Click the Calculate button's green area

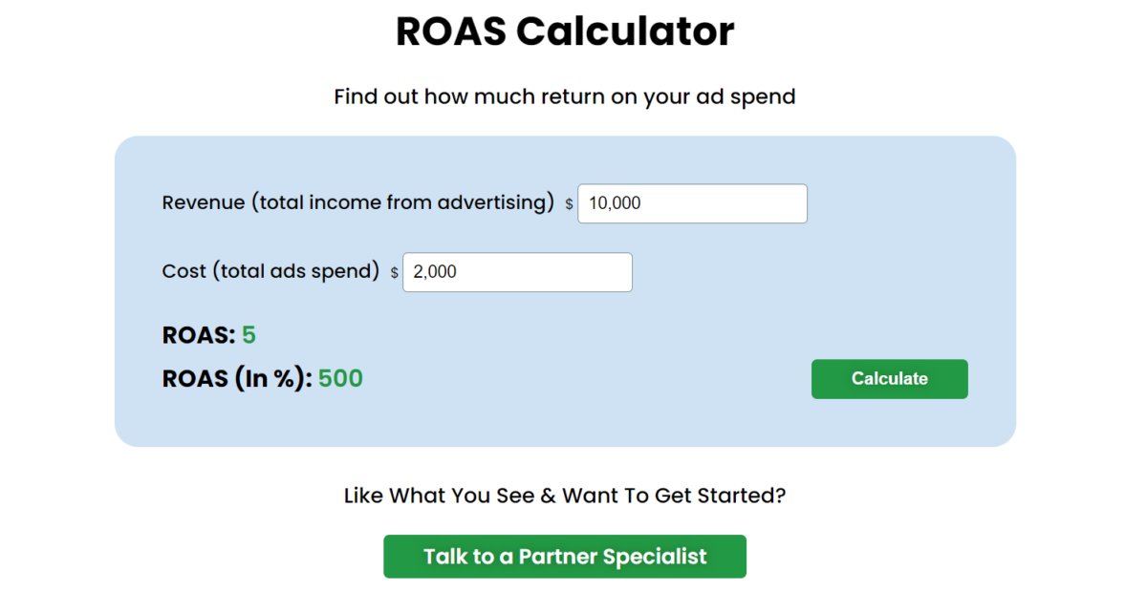pyautogui.click(x=889, y=378)
